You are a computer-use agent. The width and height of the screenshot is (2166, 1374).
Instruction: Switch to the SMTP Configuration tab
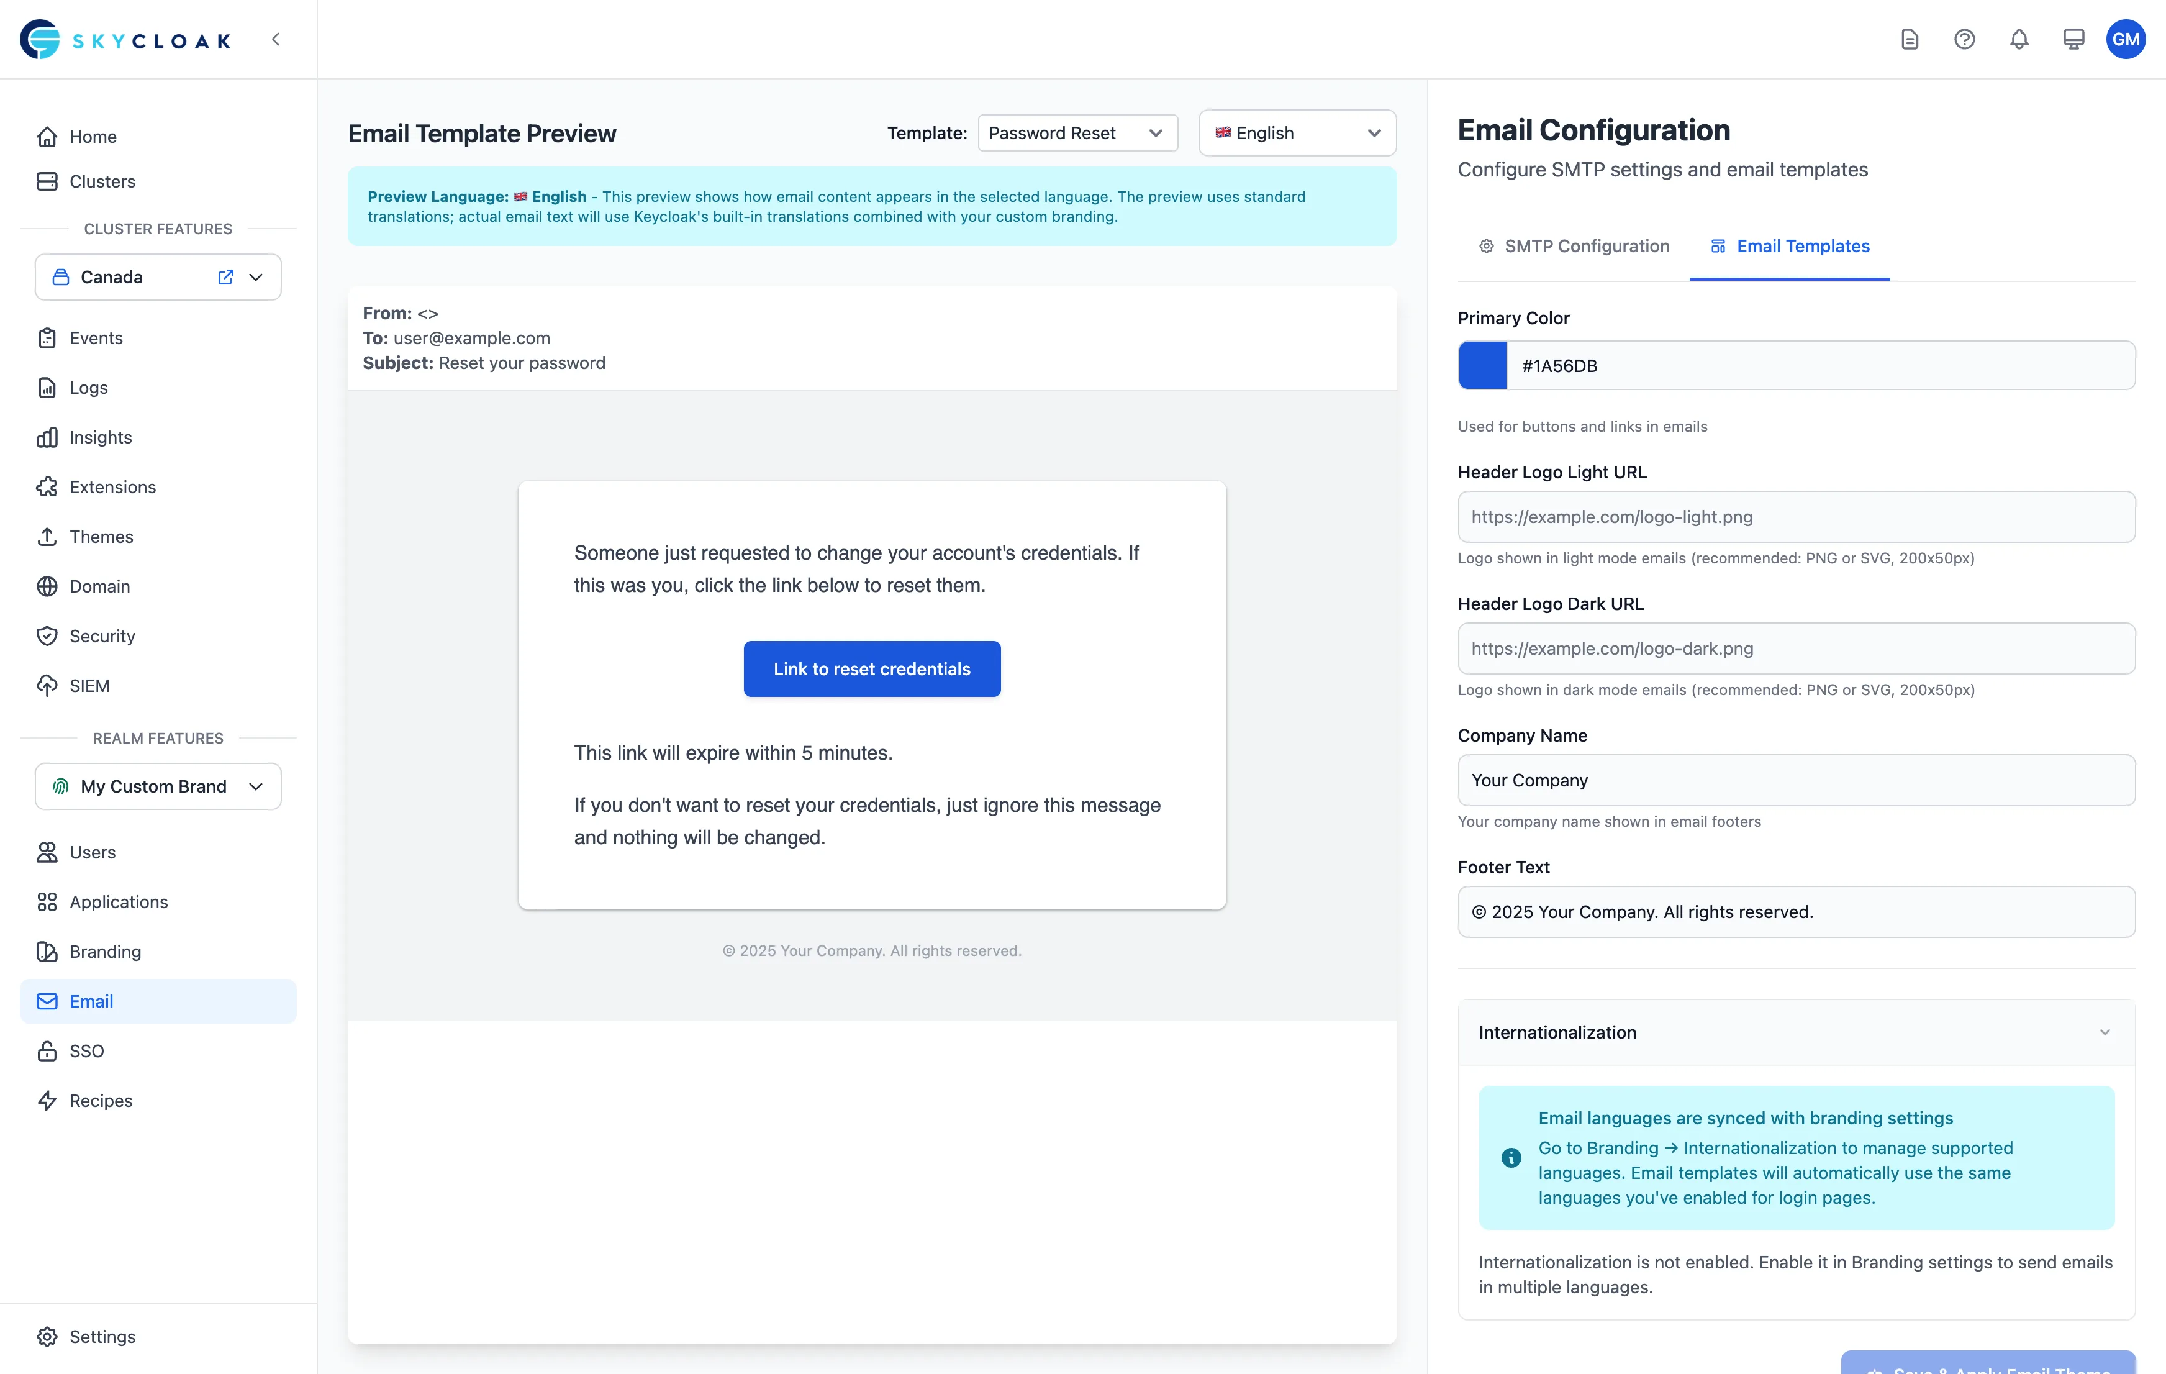point(1586,245)
